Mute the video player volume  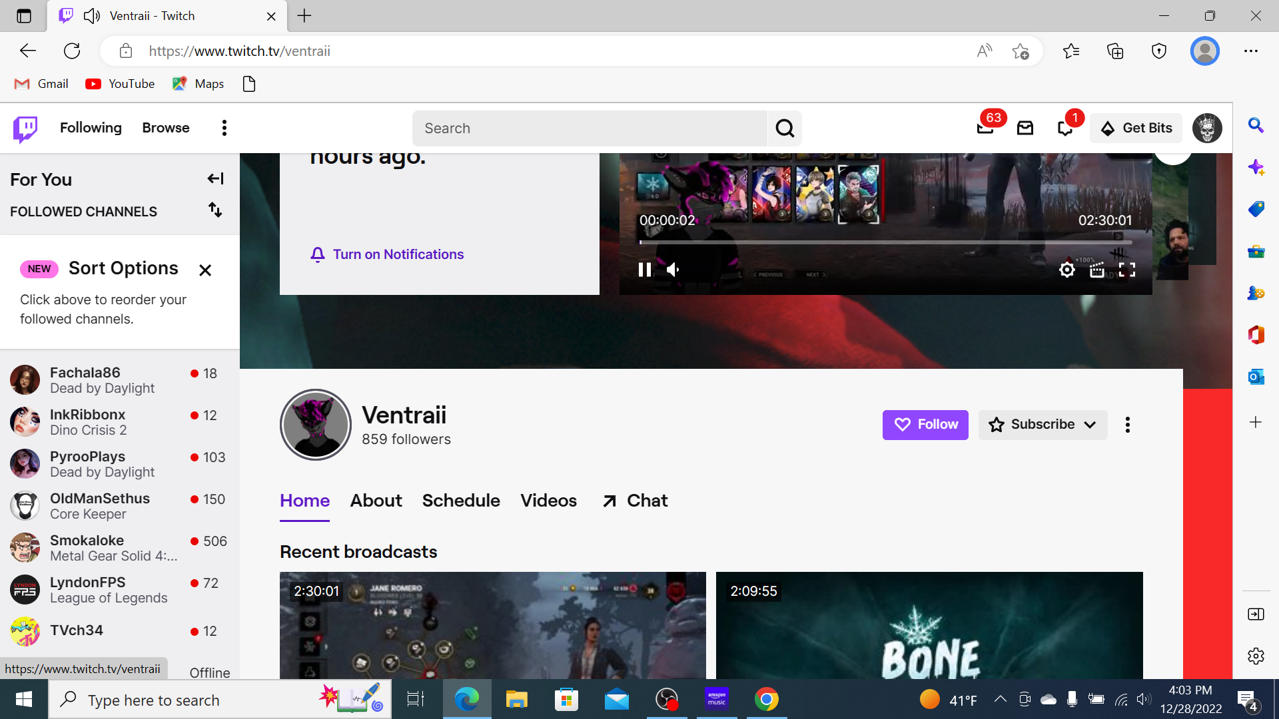coord(673,270)
